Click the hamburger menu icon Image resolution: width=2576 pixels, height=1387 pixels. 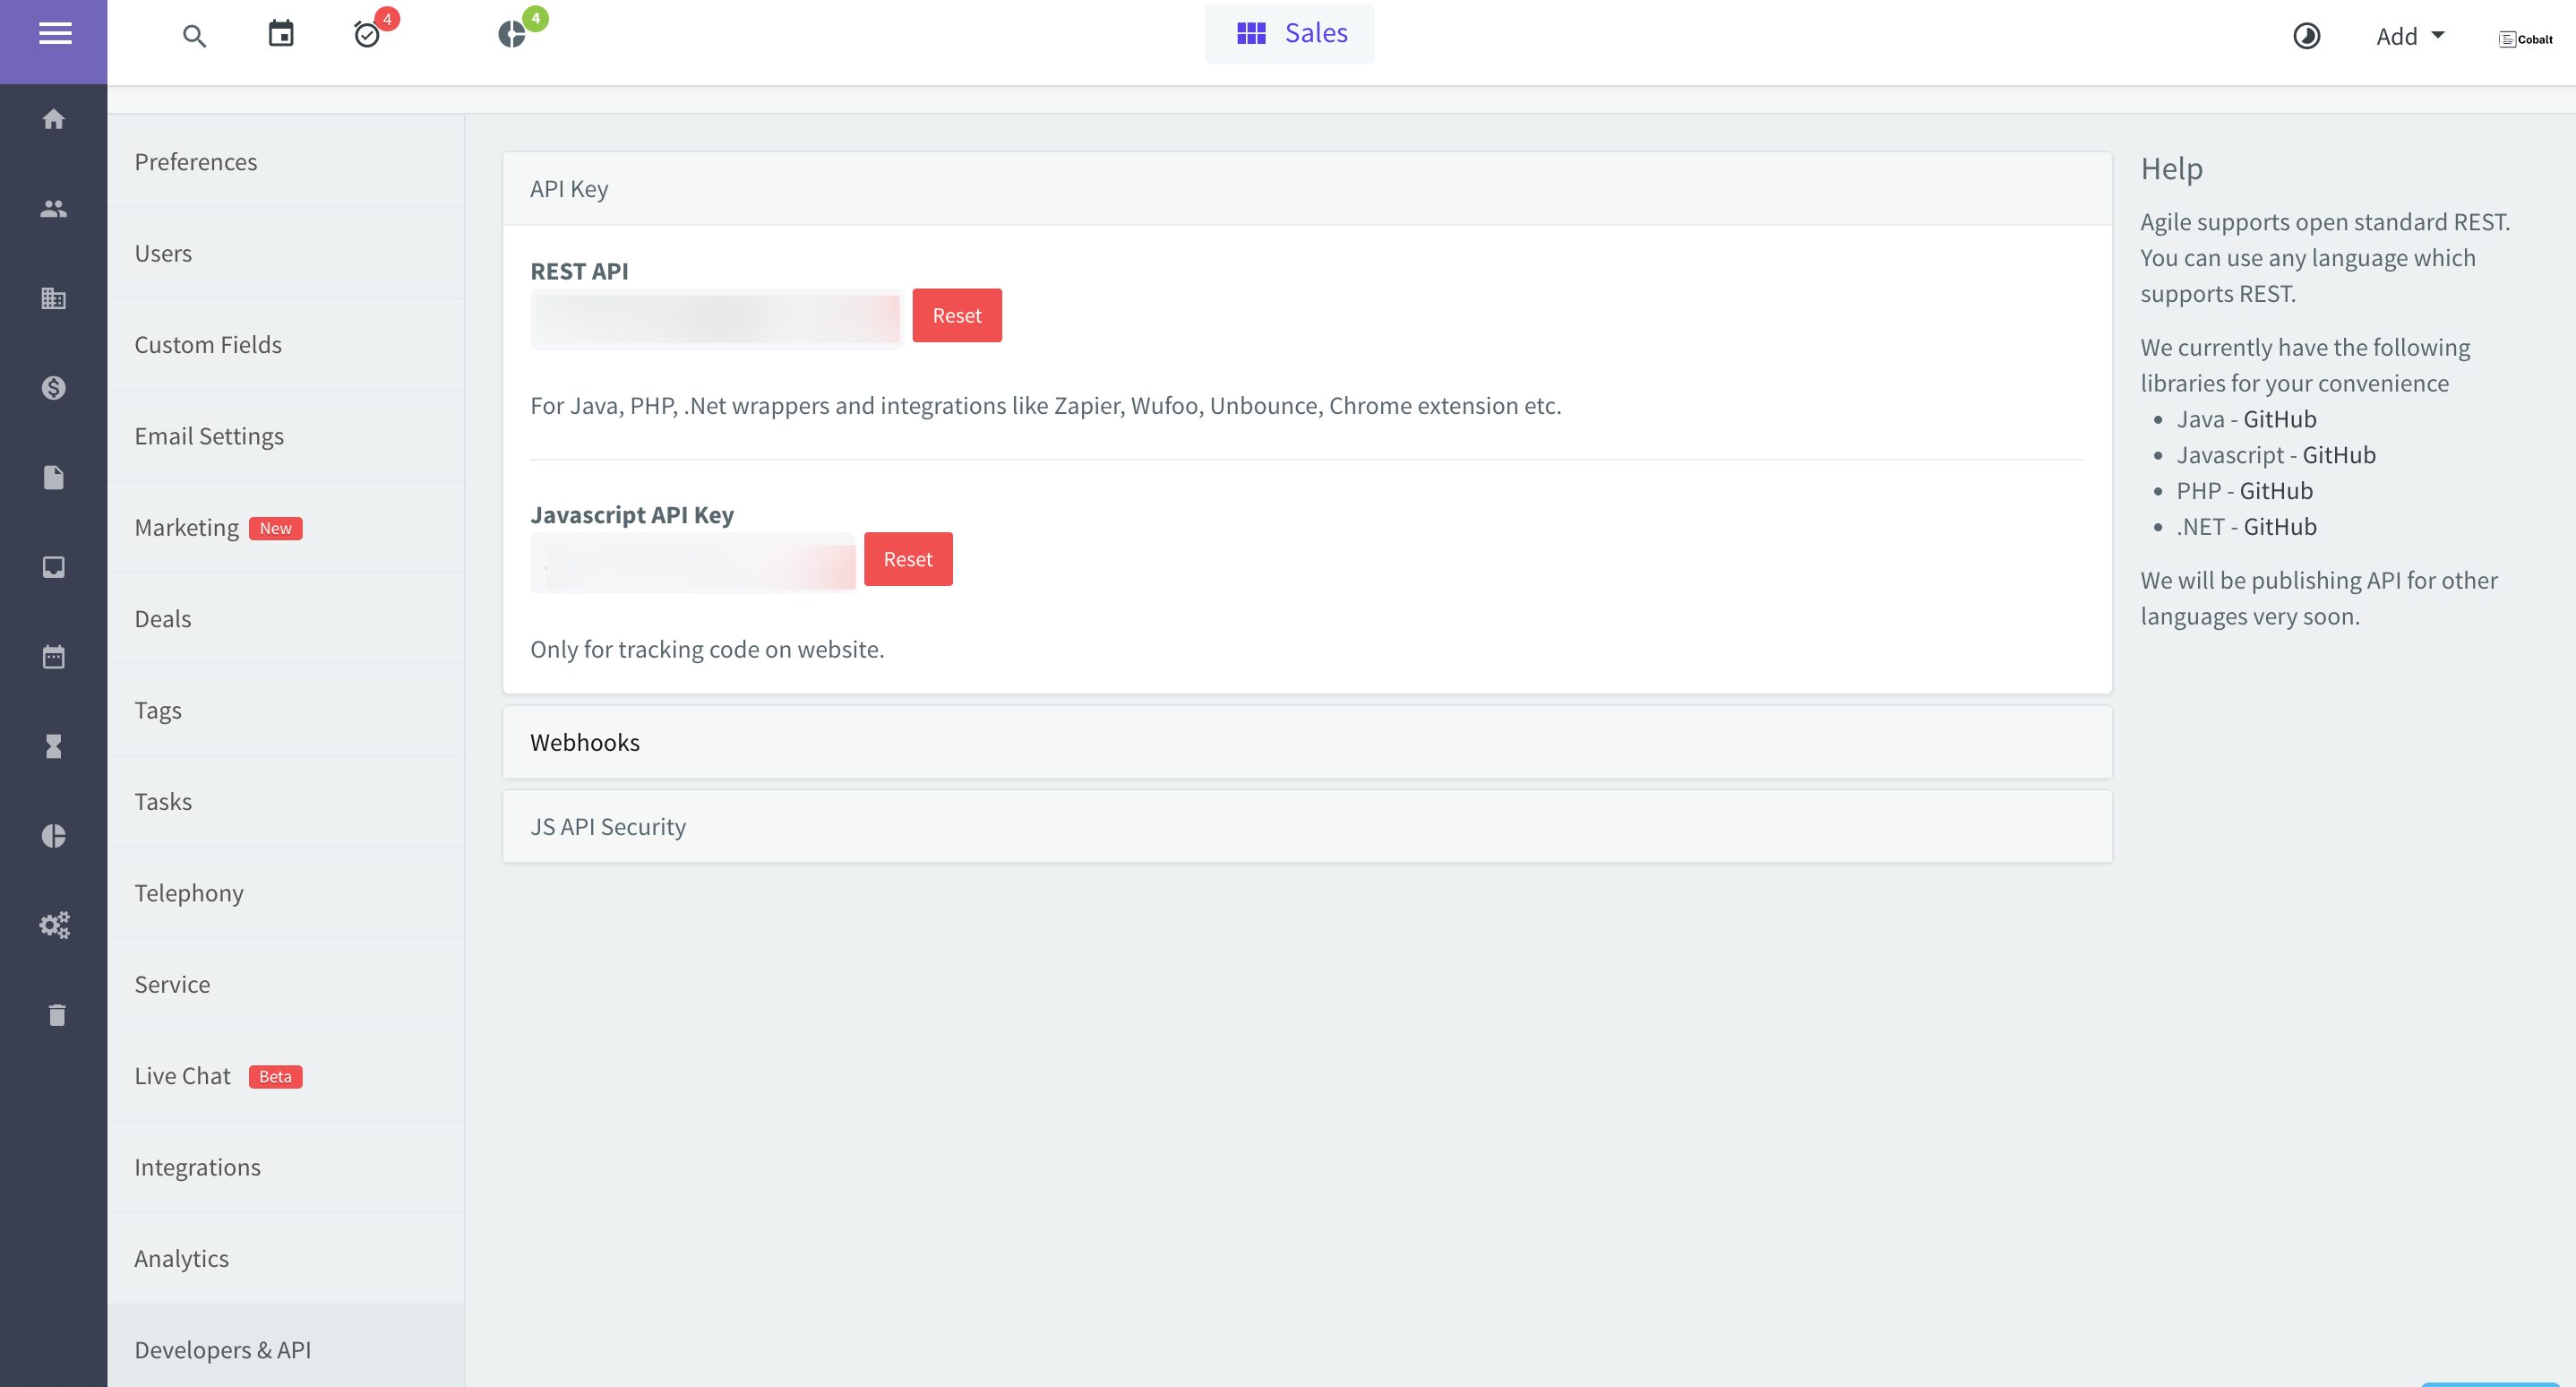point(54,34)
